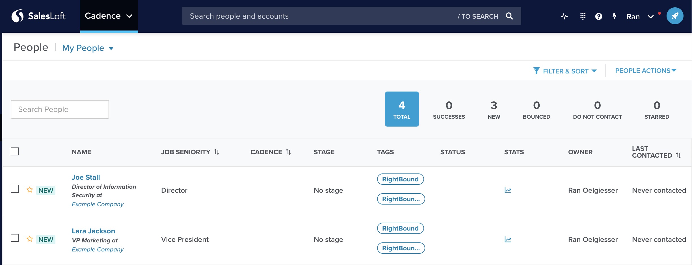Click Joe Stall's No stage cell
This screenshot has height=265, width=692.
click(x=328, y=190)
